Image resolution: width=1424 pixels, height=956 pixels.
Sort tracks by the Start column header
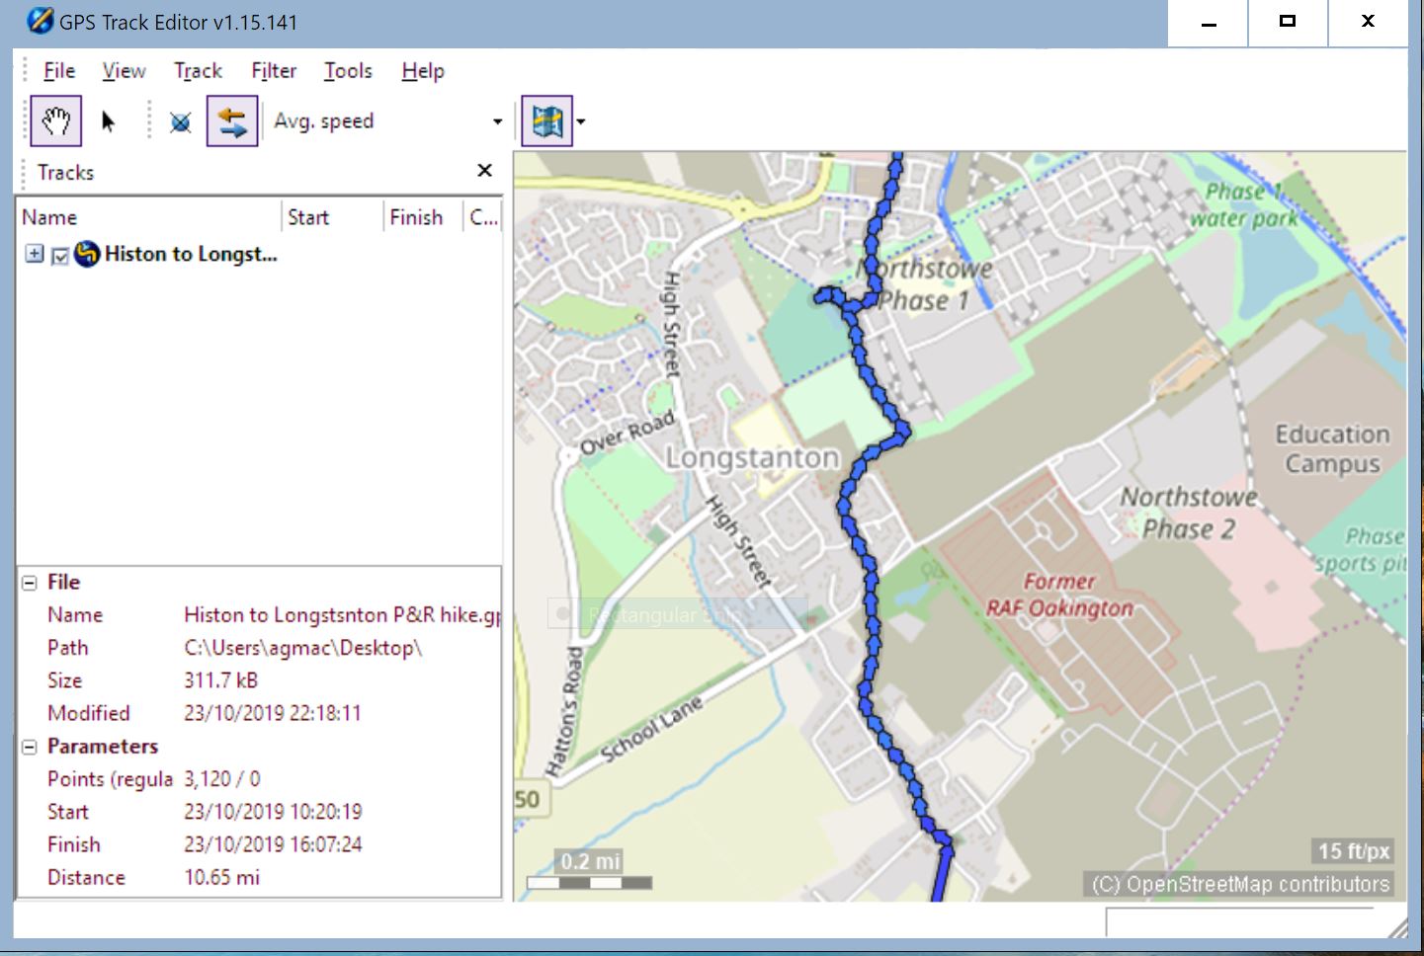[307, 216]
